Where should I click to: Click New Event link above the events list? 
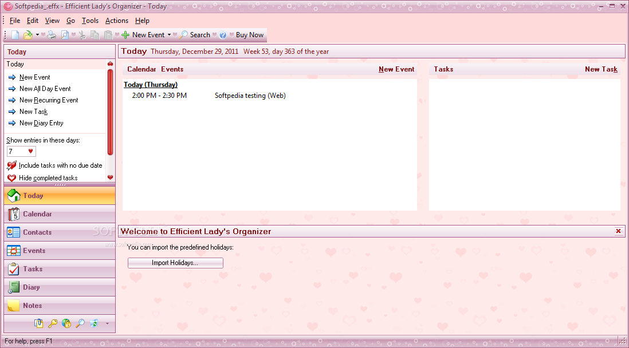coord(396,69)
